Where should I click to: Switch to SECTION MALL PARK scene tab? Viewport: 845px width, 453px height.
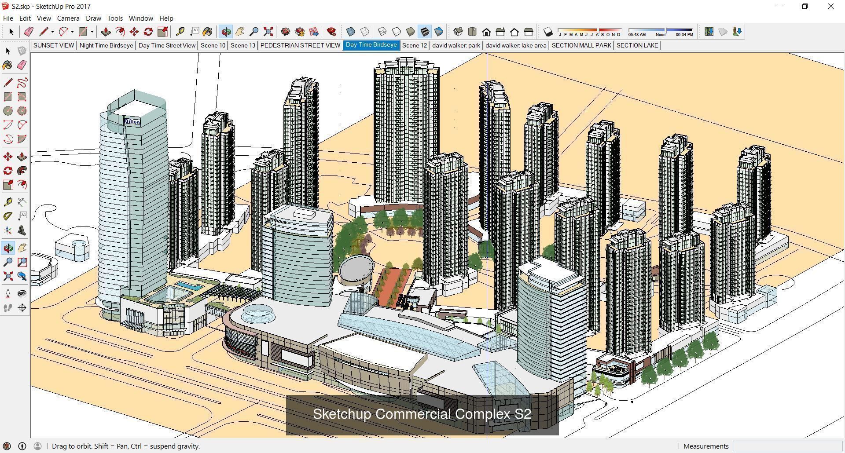coord(581,45)
